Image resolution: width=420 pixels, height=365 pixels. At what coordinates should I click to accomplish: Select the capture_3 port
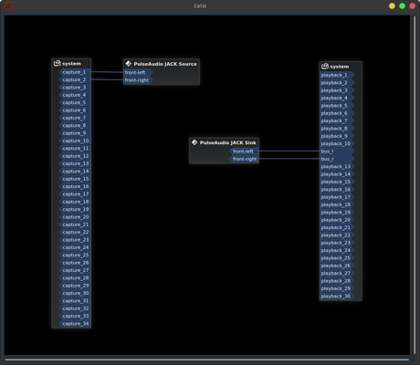click(75, 88)
